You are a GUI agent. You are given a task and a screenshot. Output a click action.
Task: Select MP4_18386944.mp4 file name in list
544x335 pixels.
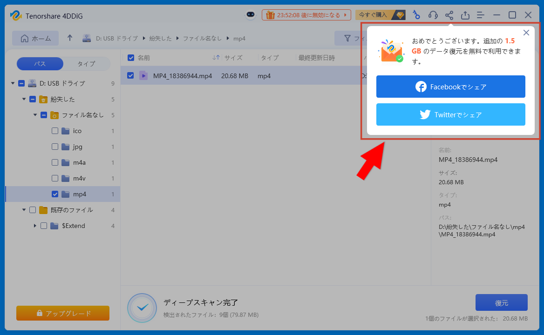(x=183, y=75)
